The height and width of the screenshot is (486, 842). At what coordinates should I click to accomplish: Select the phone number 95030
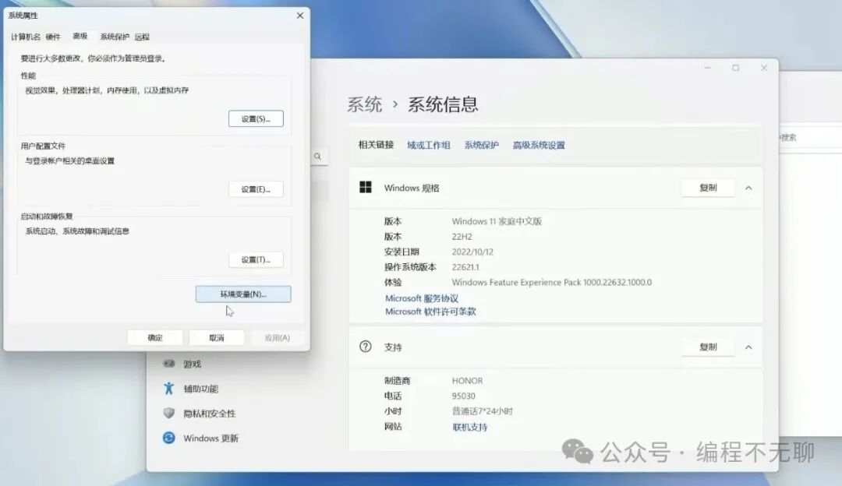pyautogui.click(x=463, y=396)
